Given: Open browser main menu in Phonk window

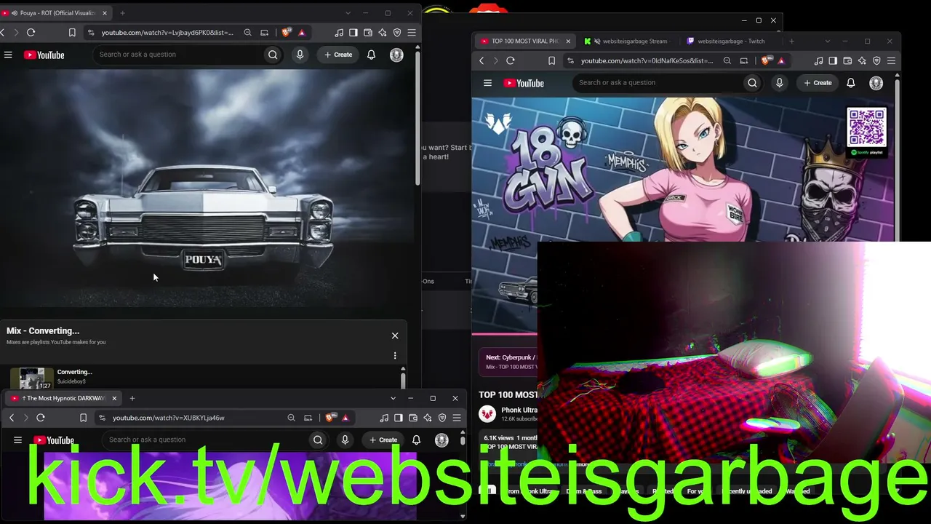Looking at the screenshot, I should click(x=891, y=60).
